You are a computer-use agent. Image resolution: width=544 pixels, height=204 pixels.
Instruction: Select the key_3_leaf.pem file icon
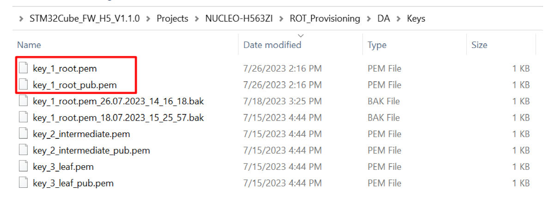23,167
